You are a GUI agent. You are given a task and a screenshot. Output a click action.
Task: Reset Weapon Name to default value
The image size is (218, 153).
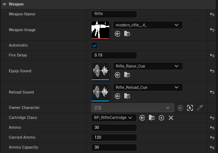click(x=212, y=14)
